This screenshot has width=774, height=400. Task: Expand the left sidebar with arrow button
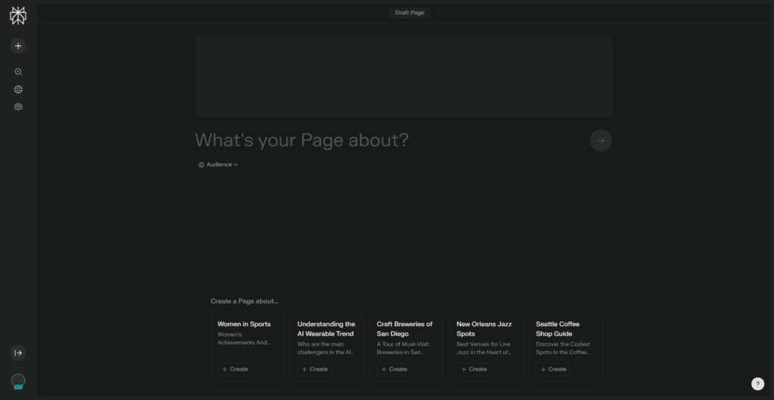(x=18, y=352)
